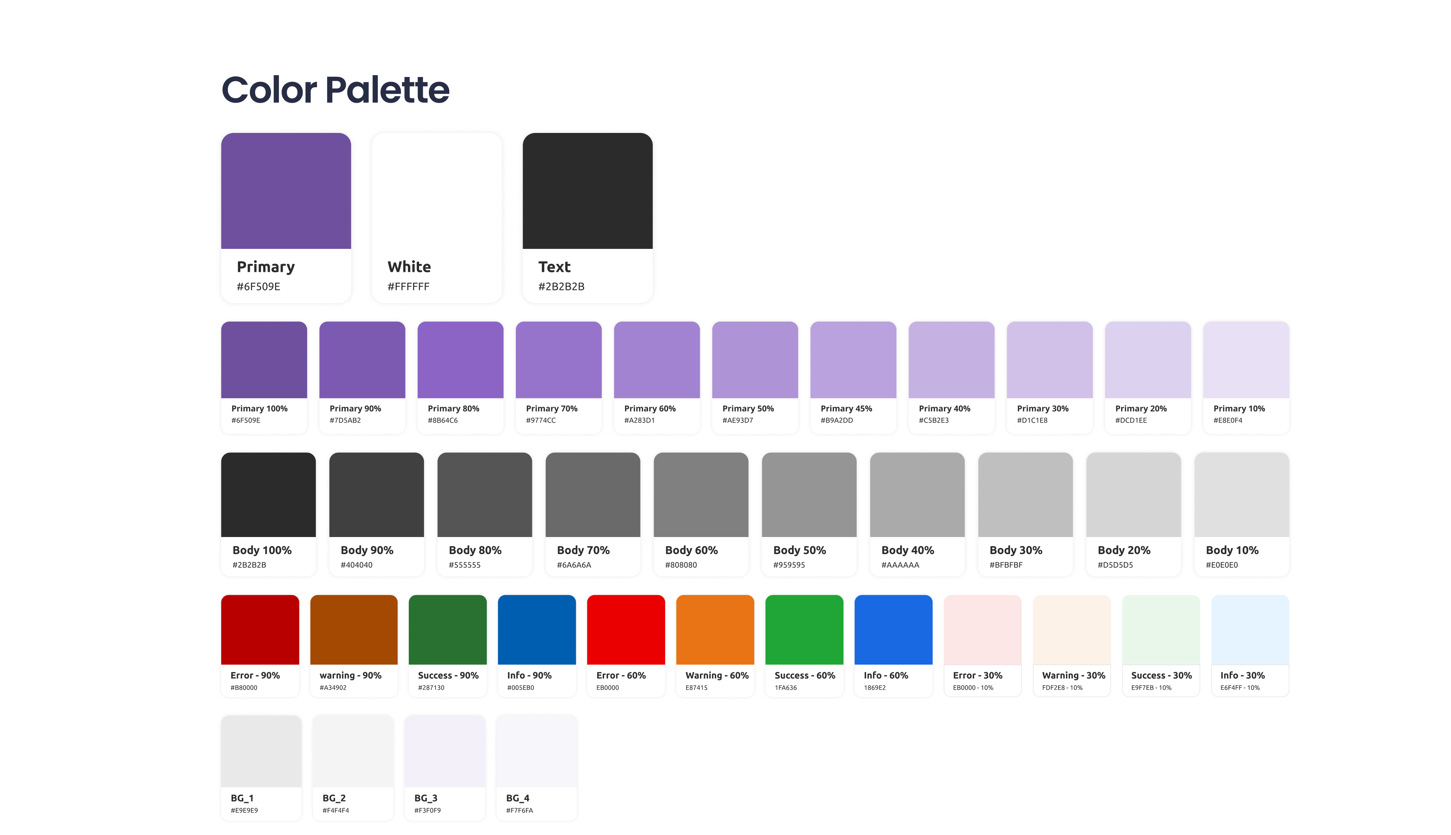Viewport: 1451px width, 835px height.
Task: Click the Info - 60% bright blue swatch
Action: coord(893,630)
